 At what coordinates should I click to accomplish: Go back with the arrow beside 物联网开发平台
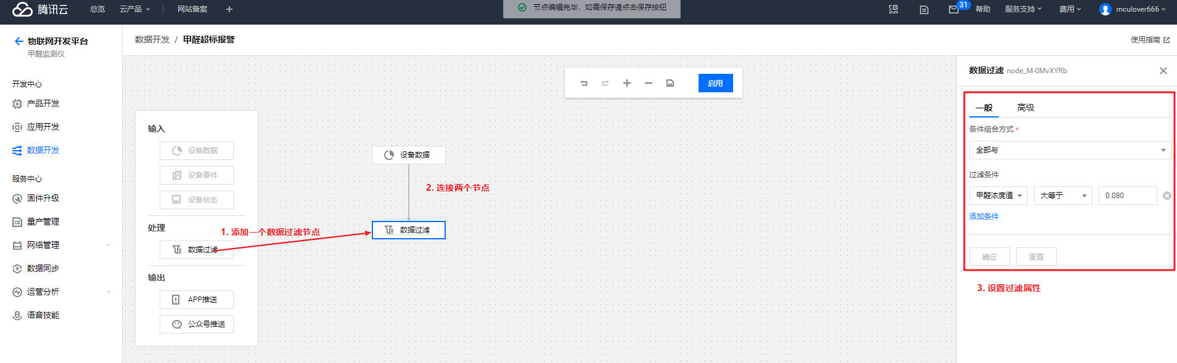click(x=18, y=41)
